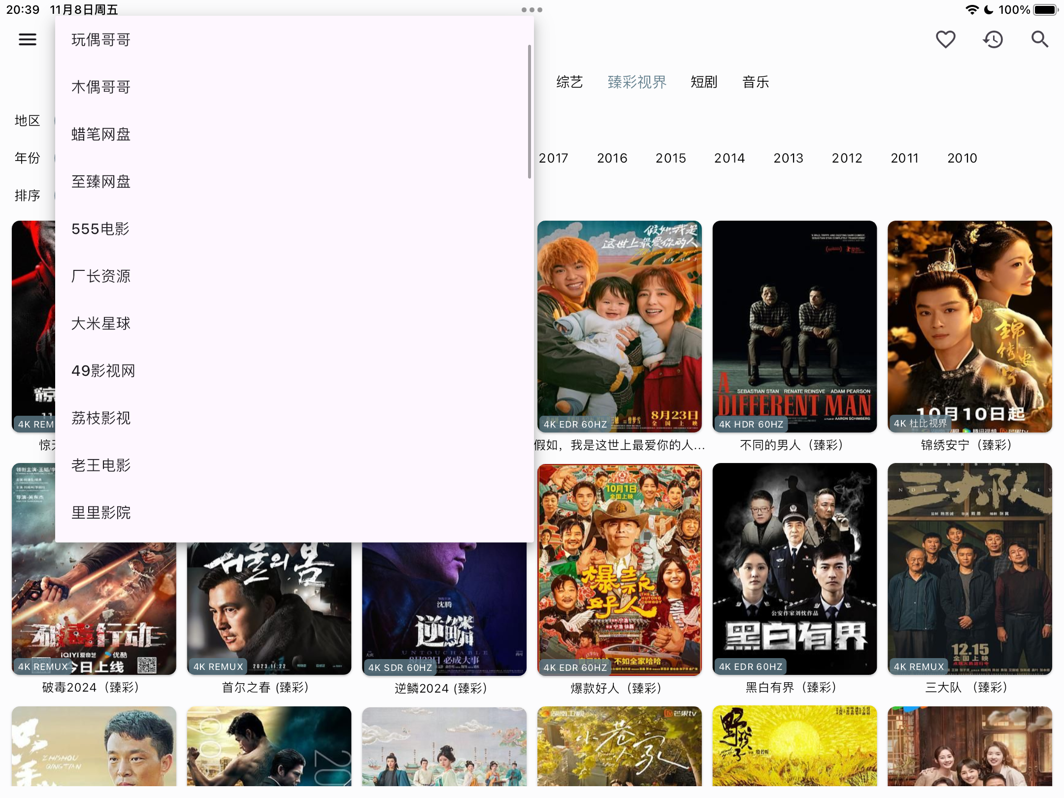
Task: Click the source list scrollbar
Action: 530,112
